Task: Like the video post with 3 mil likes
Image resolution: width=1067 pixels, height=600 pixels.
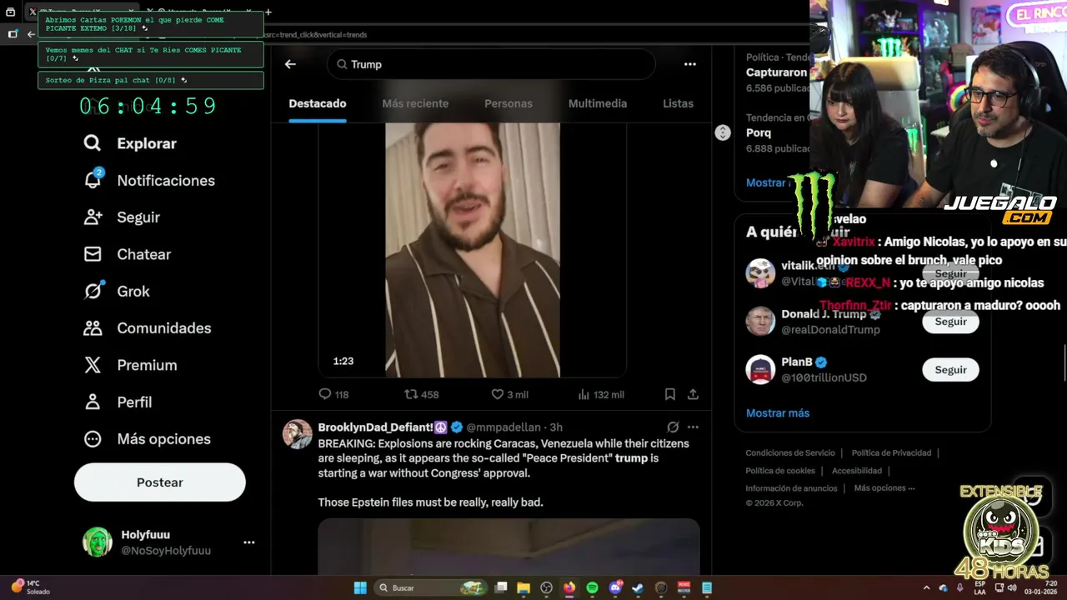Action: click(509, 394)
